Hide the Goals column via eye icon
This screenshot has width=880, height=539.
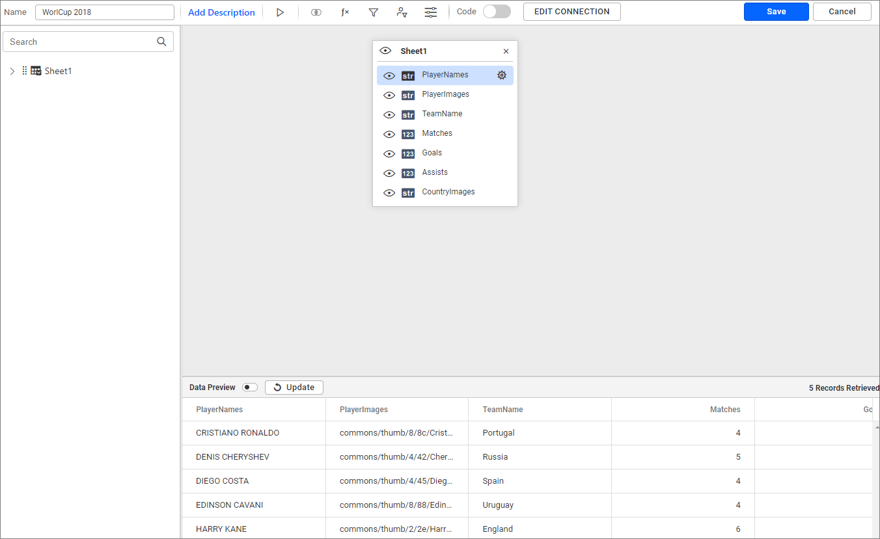point(389,153)
